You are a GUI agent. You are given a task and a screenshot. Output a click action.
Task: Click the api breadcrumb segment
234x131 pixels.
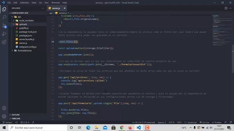pyautogui.click(x=51, y=13)
